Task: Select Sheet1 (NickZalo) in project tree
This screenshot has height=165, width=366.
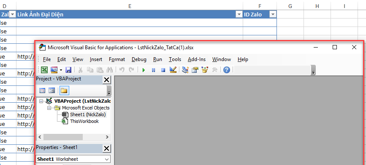Action: [88, 114]
